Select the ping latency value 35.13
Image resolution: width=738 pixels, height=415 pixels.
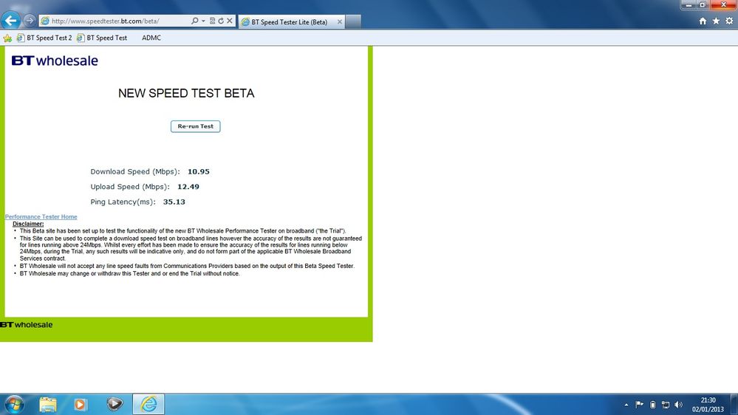174,202
